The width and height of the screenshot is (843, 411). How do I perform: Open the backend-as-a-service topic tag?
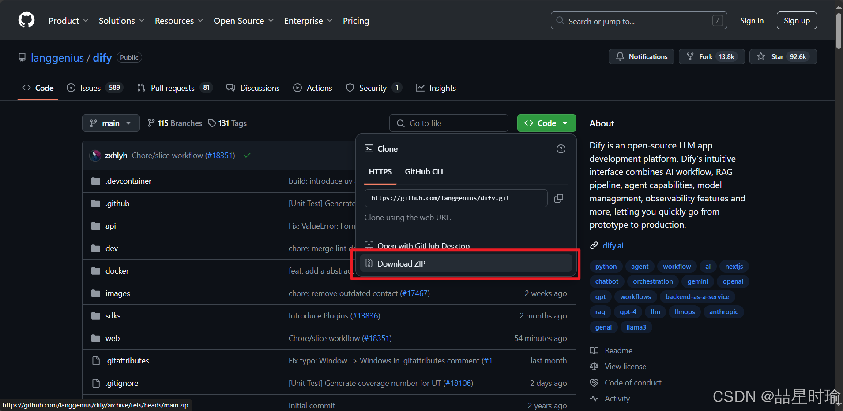[x=697, y=297]
